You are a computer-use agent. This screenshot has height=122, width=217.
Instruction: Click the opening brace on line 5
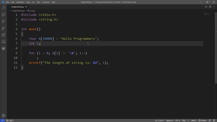(22, 34)
